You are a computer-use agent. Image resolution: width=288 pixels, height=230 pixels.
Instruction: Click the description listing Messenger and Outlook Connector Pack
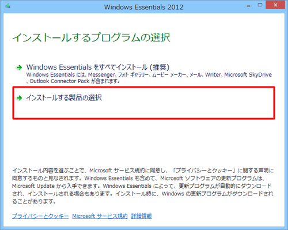[149, 78]
